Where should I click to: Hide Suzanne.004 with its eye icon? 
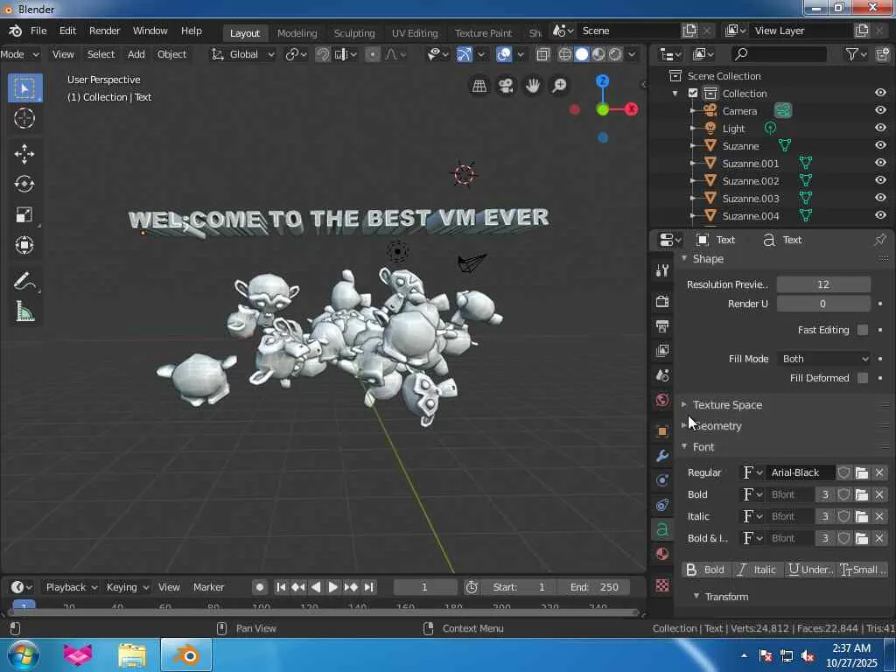pyautogui.click(x=880, y=215)
